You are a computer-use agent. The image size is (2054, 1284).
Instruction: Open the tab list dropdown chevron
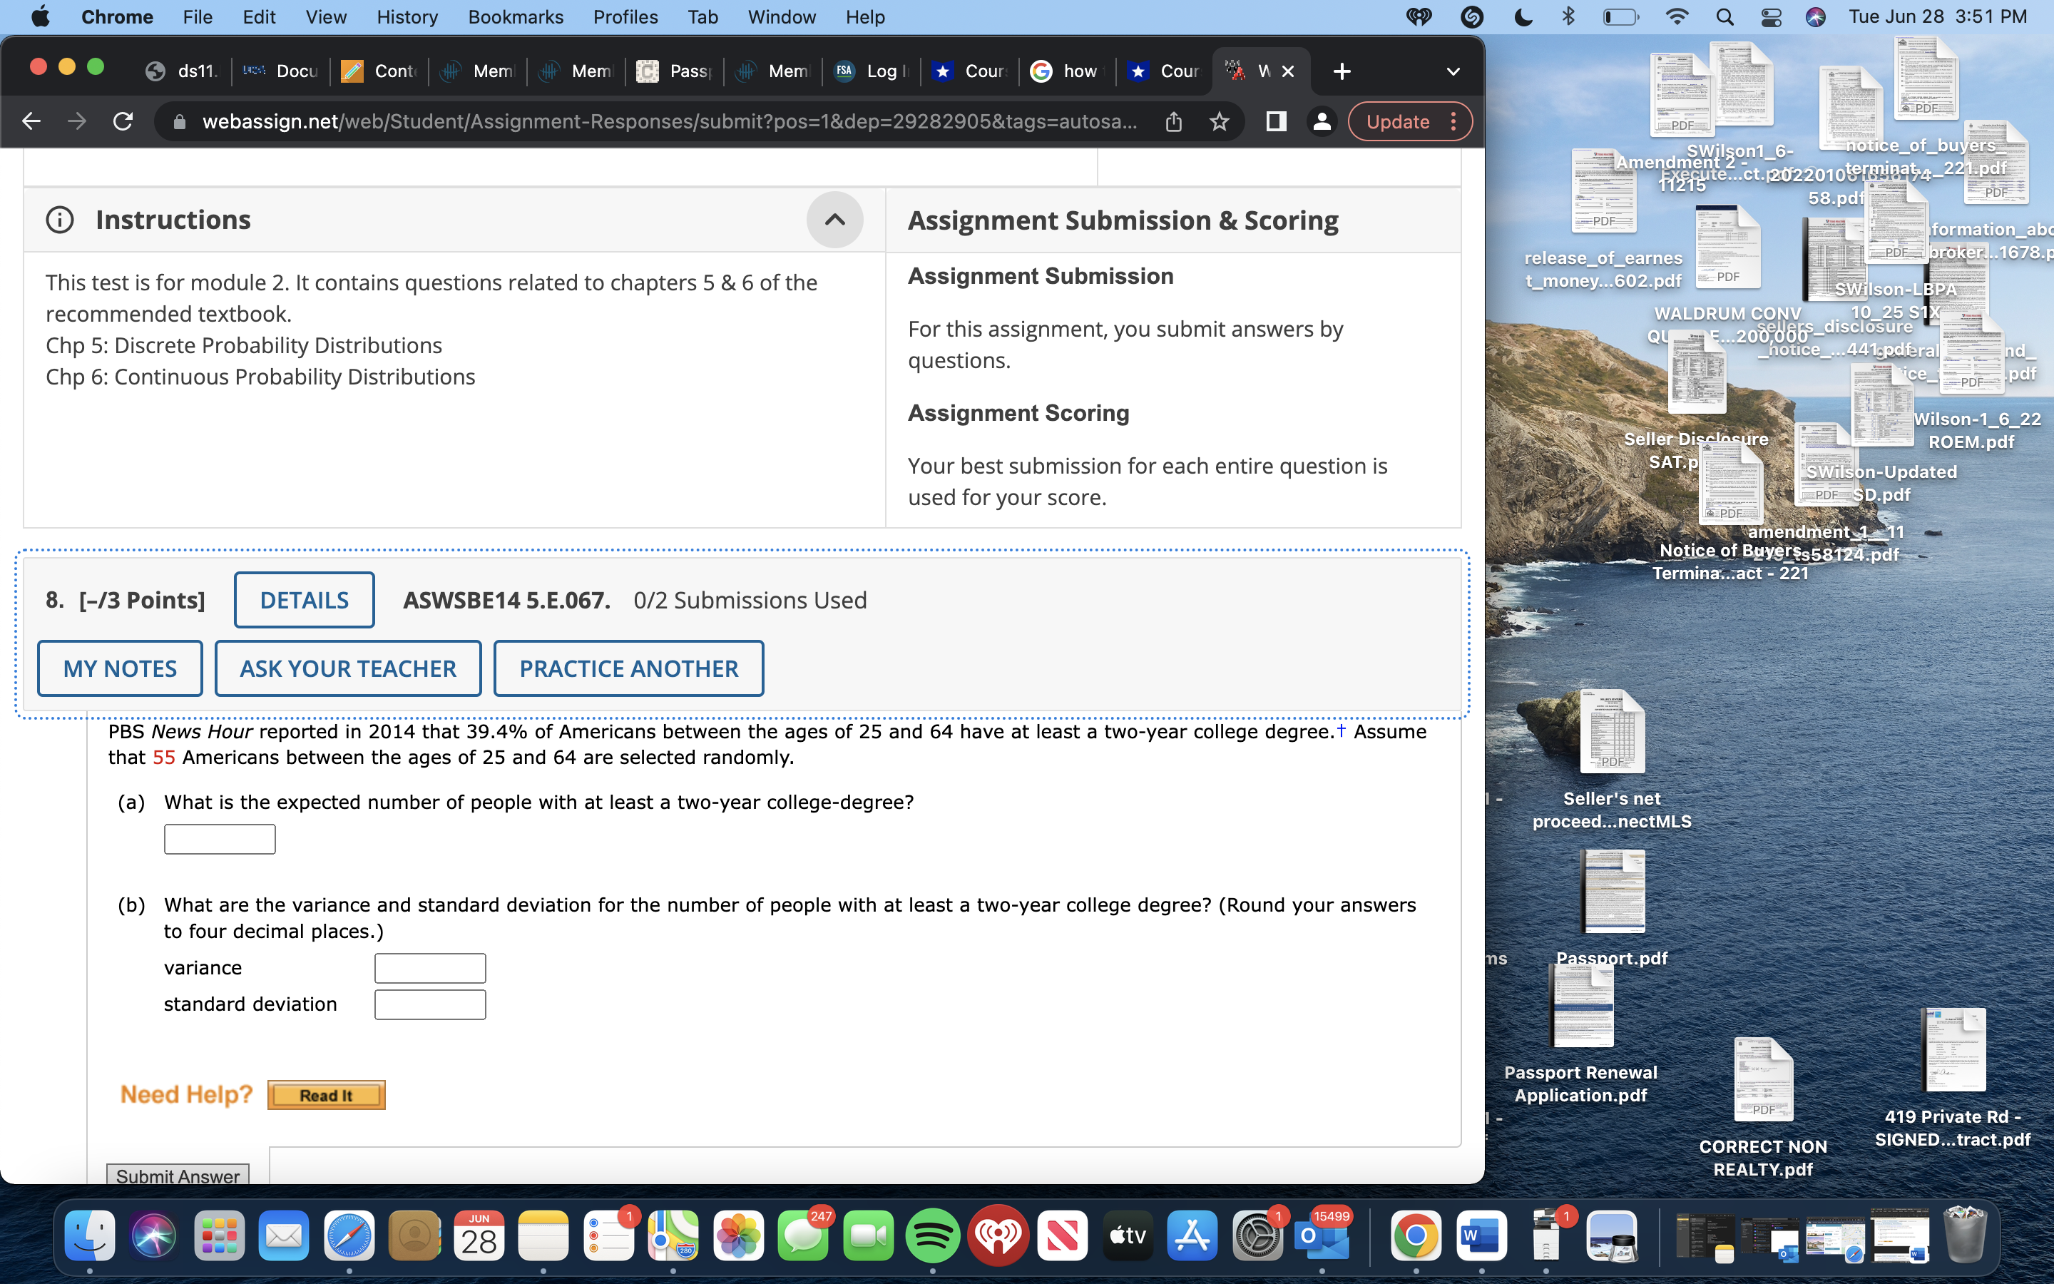1453,71
